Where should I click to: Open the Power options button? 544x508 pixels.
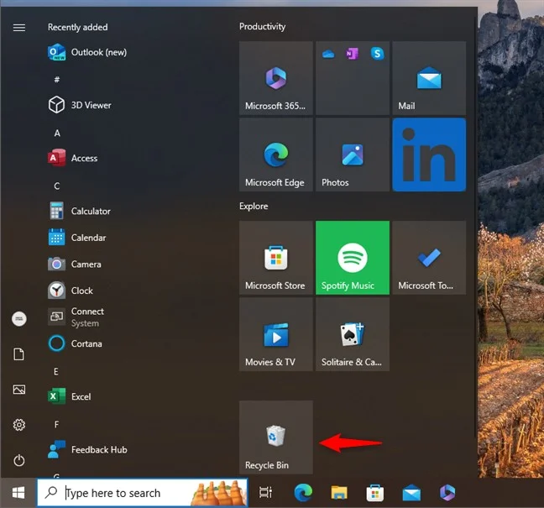pos(19,460)
